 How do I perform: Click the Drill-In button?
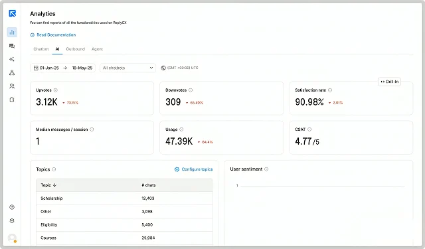pyautogui.click(x=390, y=82)
